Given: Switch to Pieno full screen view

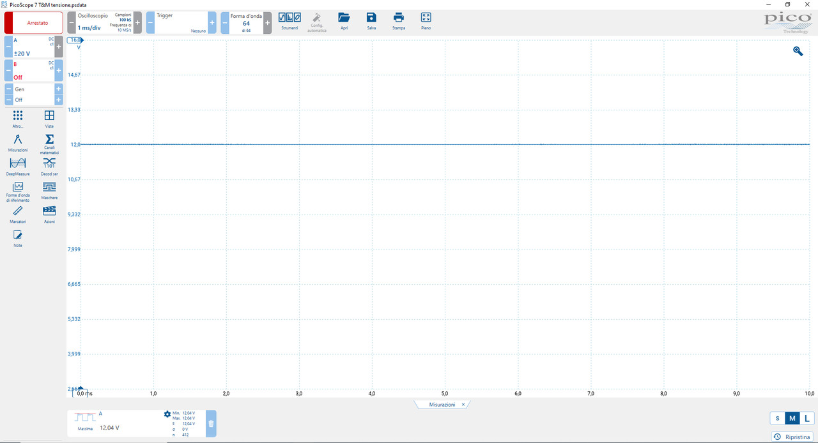Looking at the screenshot, I should 426,22.
